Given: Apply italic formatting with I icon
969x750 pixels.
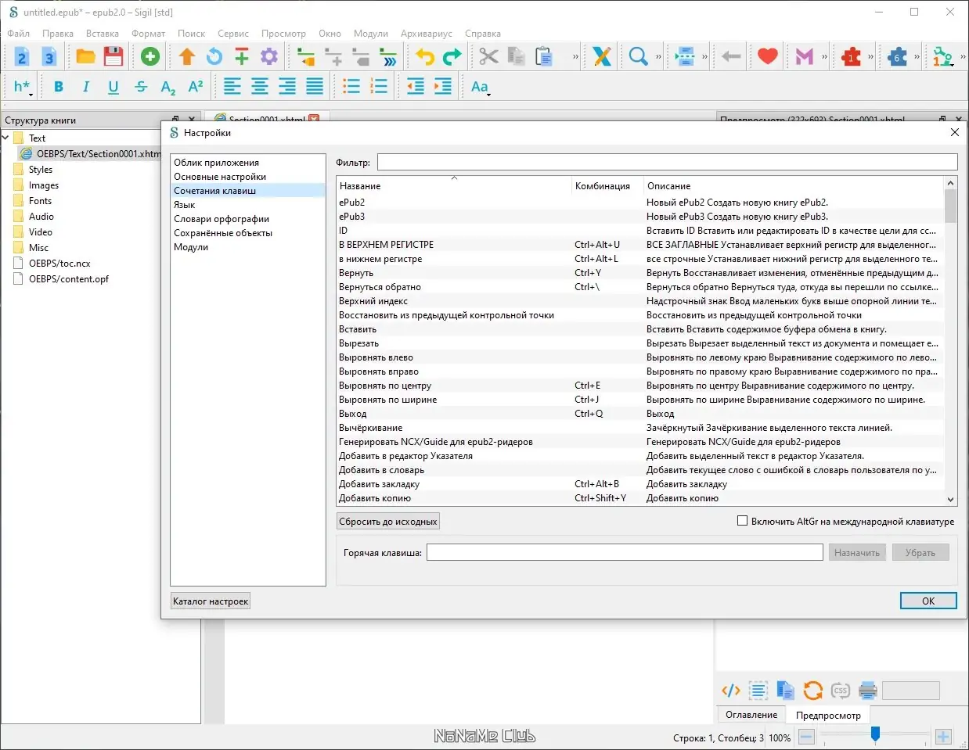Looking at the screenshot, I should 86,87.
